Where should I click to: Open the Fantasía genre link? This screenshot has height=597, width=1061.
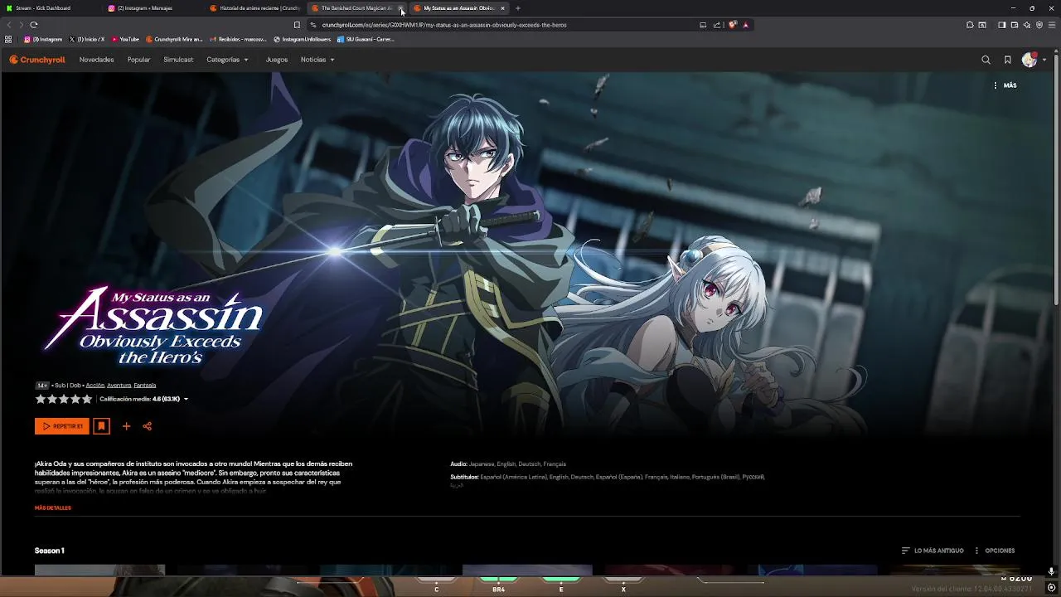145,386
